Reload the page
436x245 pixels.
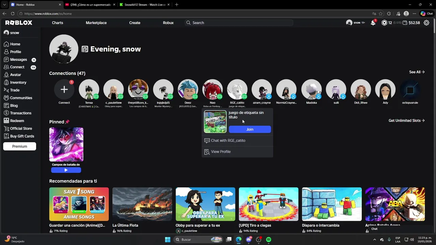tap(13, 14)
